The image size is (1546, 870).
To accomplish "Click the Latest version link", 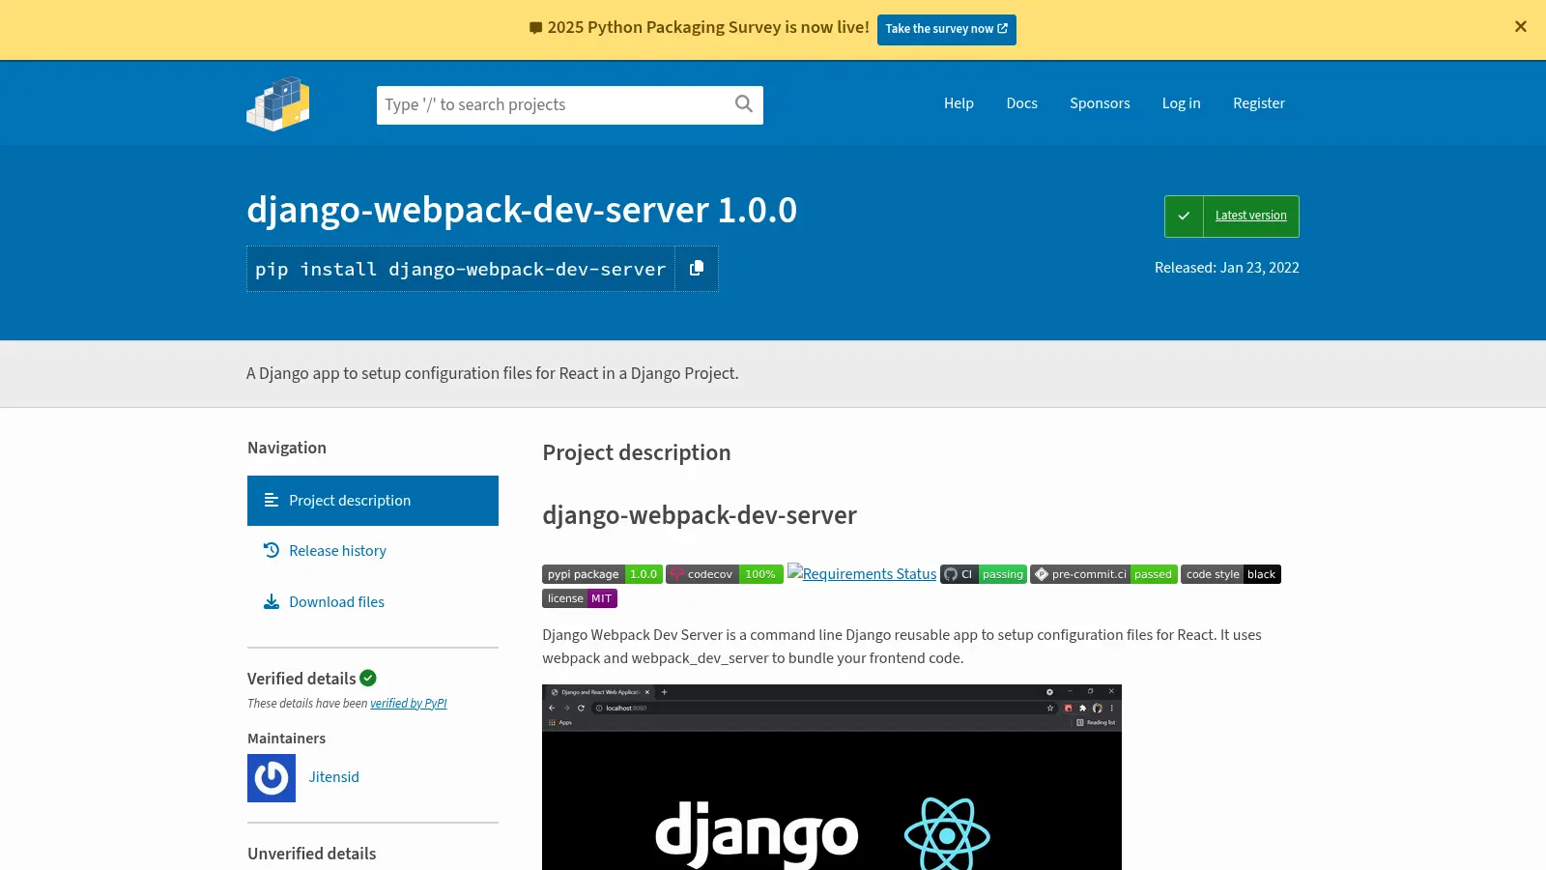I will (x=1251, y=216).
